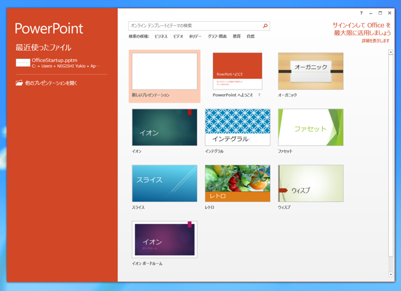Choose the PowerPoint へようこそ template thumbnail
This screenshot has width=401, height=291.
point(237,71)
